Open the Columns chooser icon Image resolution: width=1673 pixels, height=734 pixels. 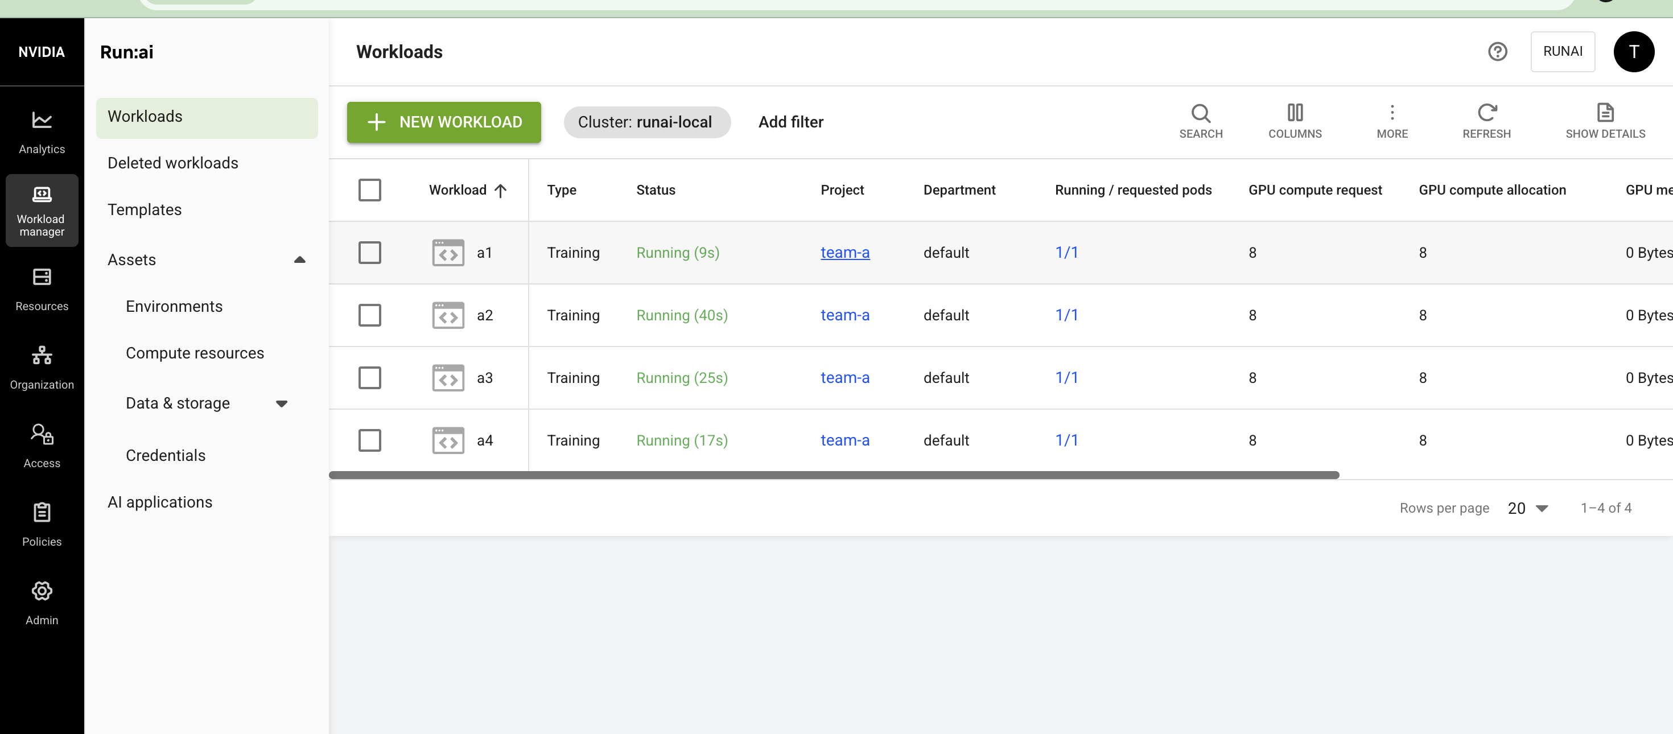pos(1295,121)
